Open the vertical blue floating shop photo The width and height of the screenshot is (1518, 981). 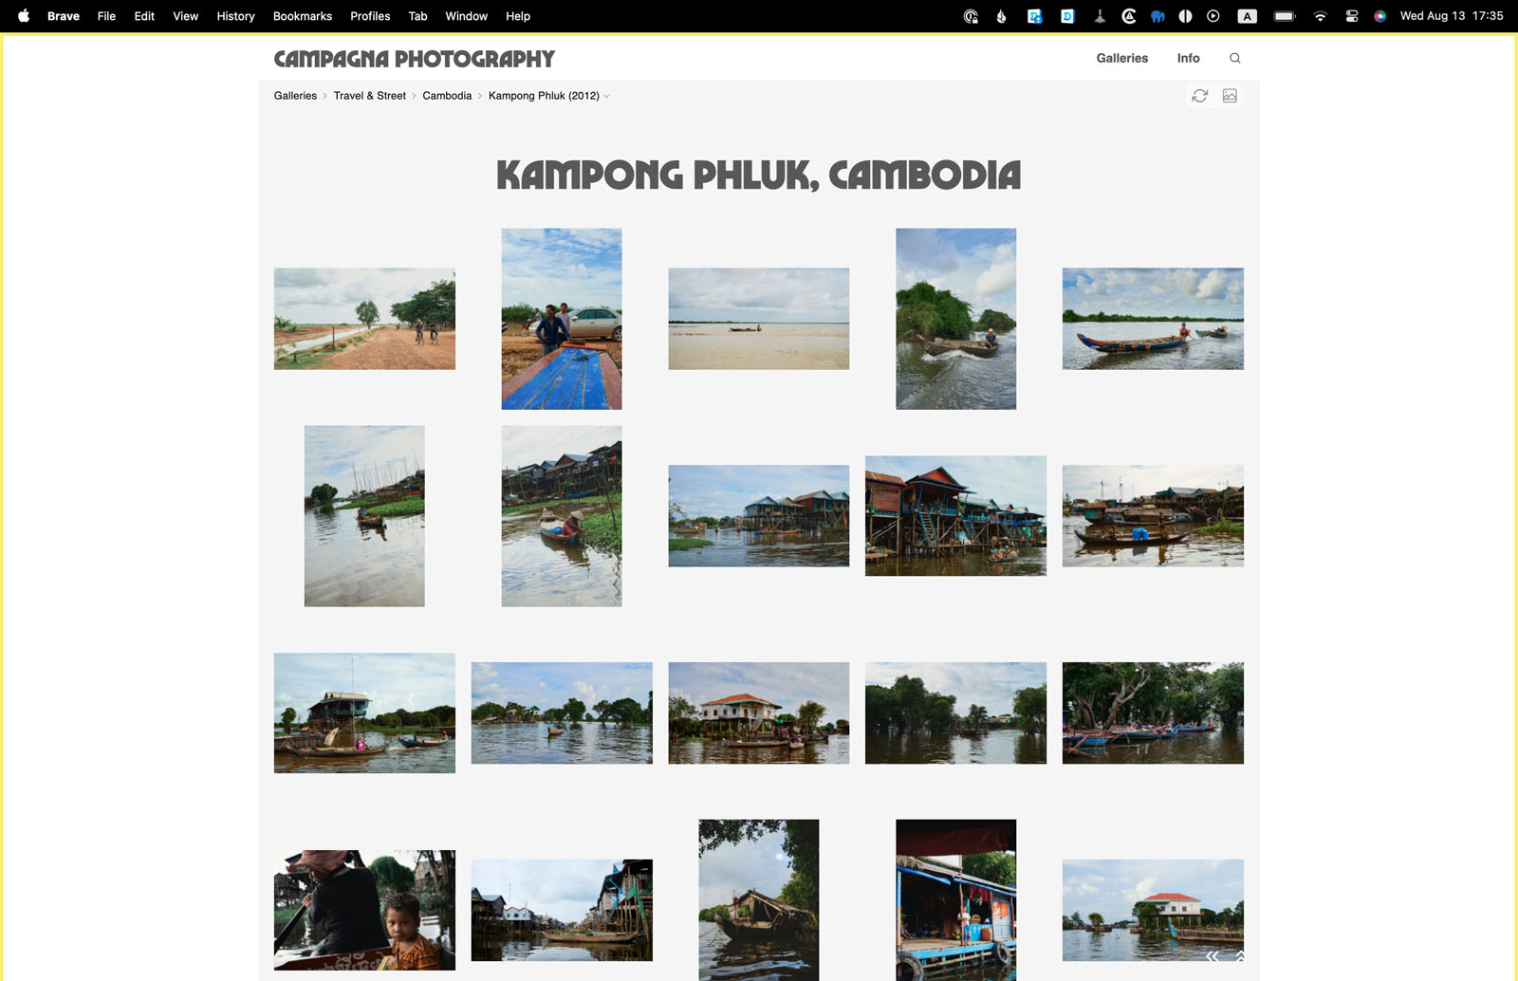pyautogui.click(x=955, y=900)
